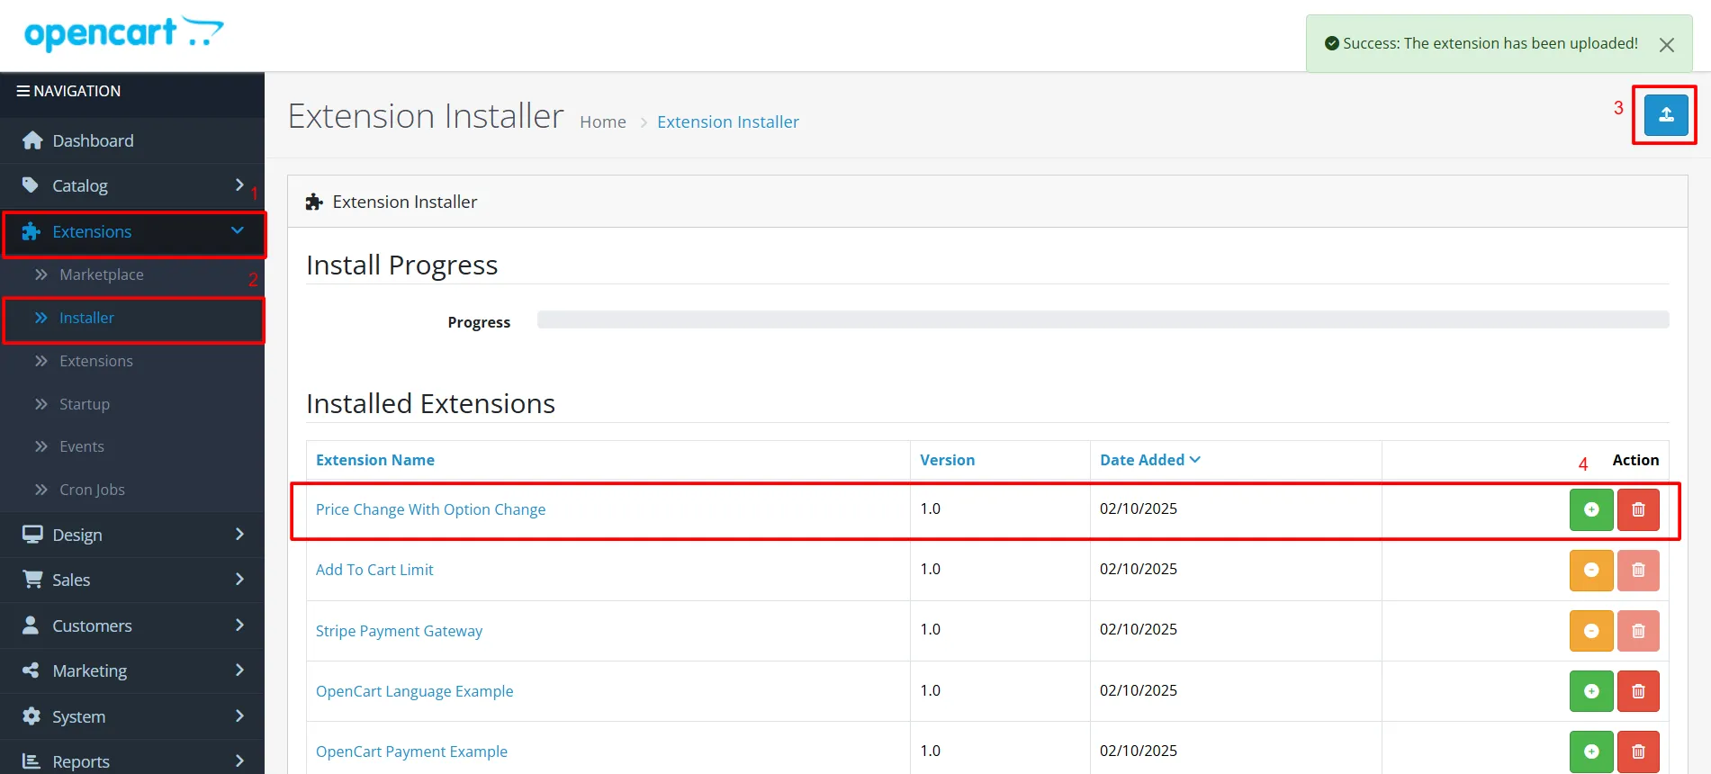Install the OpenCart Language Example extension

point(1590,691)
